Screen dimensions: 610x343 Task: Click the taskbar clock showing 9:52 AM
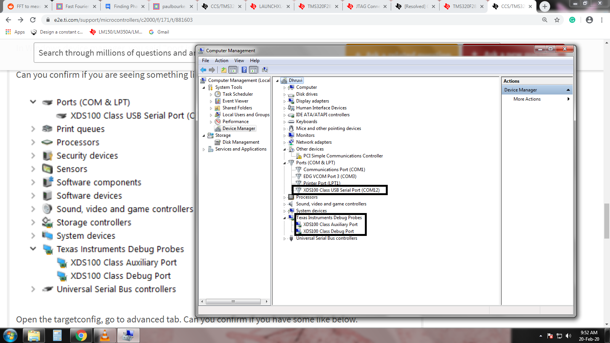click(589, 336)
